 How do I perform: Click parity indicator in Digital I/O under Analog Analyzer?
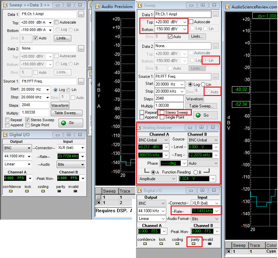[194, 244]
